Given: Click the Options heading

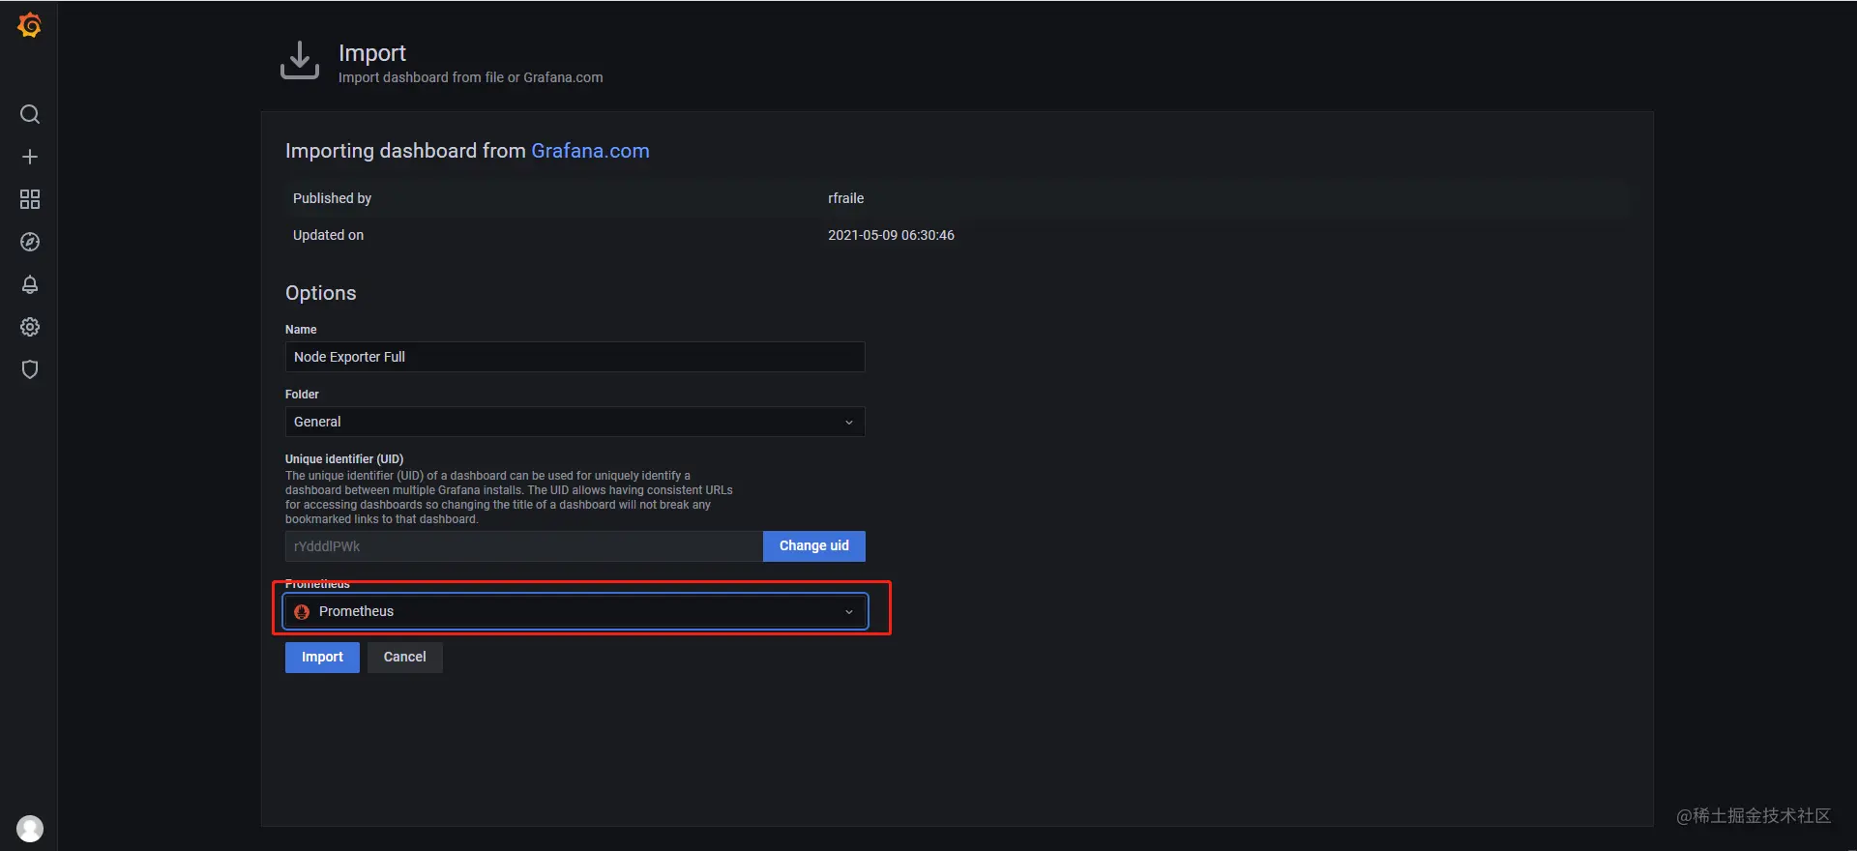Looking at the screenshot, I should point(320,293).
